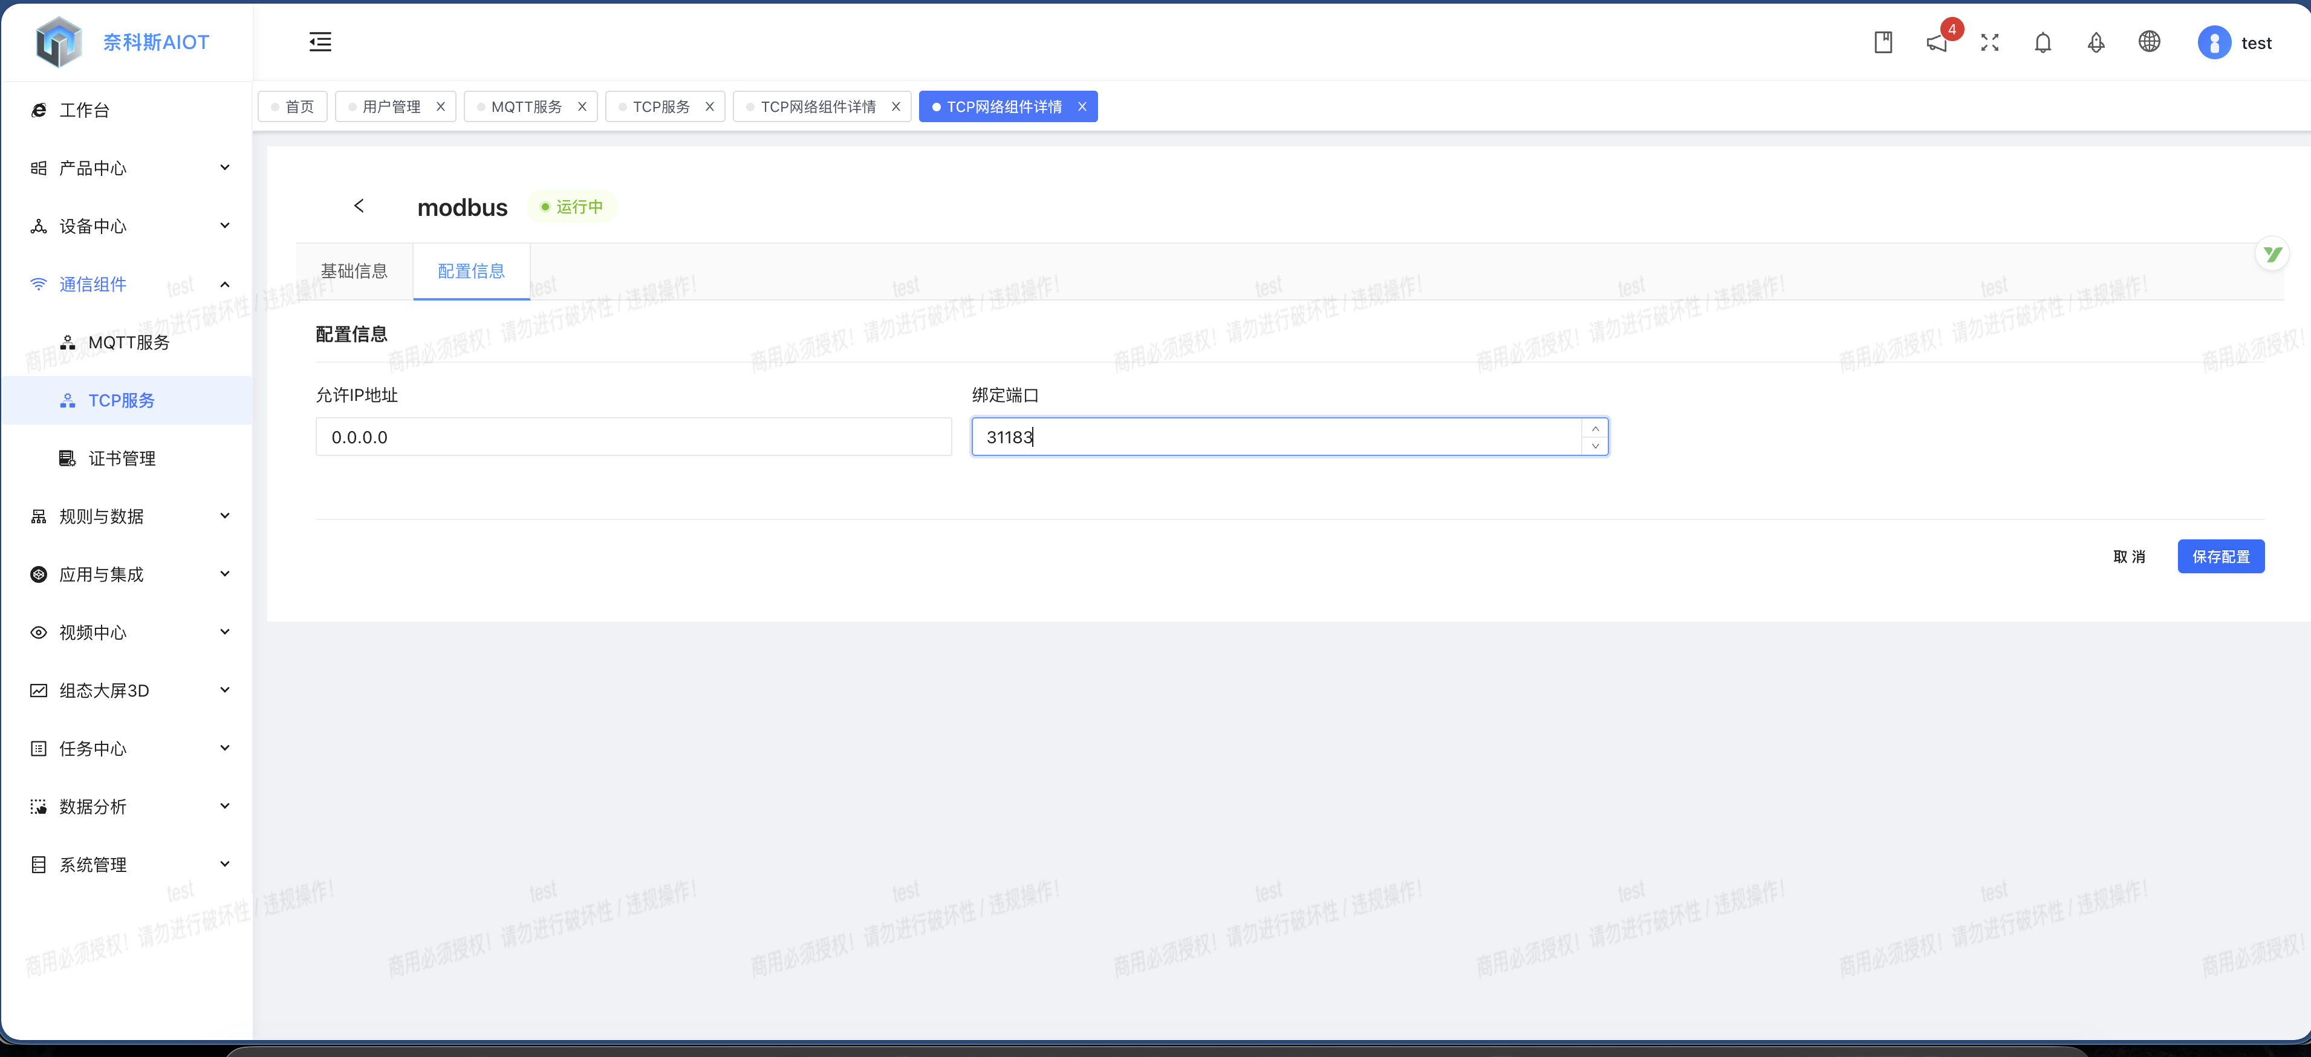2311x1057 pixels.
Task: Expand 设备中心 menu
Action: [x=126, y=226]
